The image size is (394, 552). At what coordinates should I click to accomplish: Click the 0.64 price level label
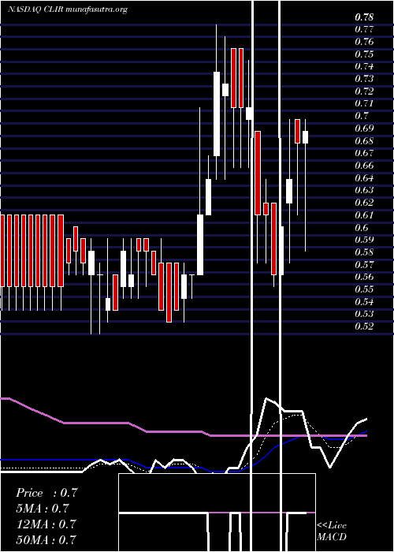[364, 177]
